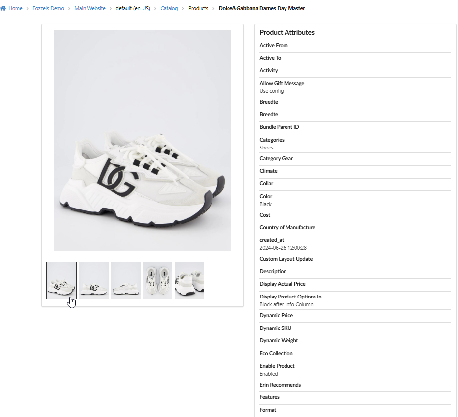Click the Display Product Options In attribute
This screenshot has height=417, width=458.
(x=355, y=300)
